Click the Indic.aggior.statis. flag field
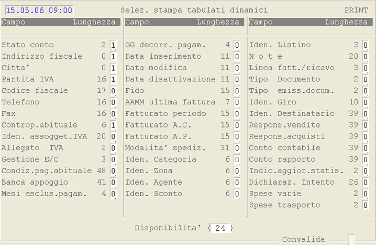Viewport: 376px width, 245px height. 365,171
